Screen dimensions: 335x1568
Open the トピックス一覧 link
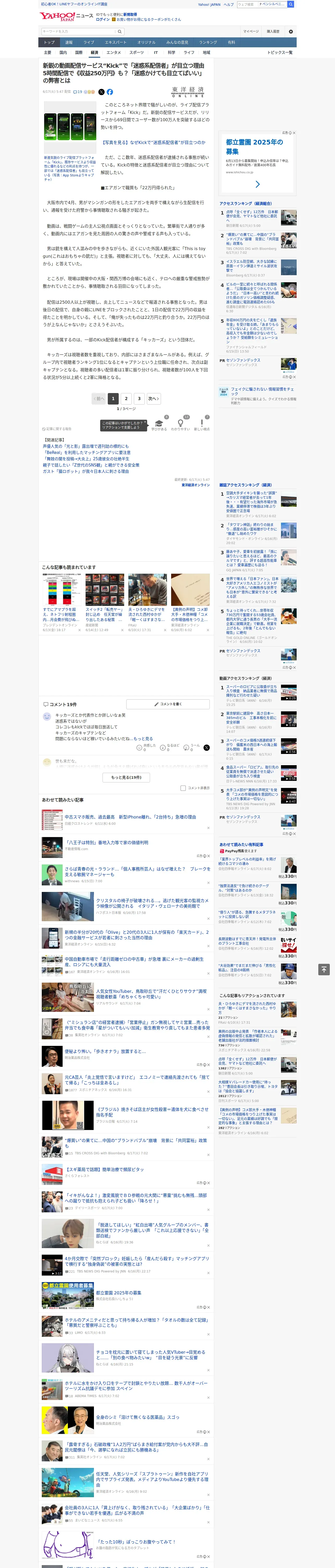coord(280,52)
